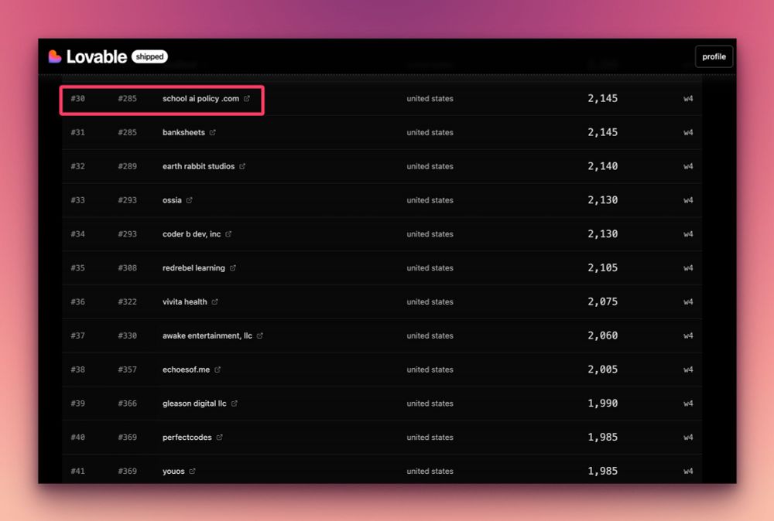Click global rank #322 cell
The height and width of the screenshot is (521, 774).
[x=128, y=301]
